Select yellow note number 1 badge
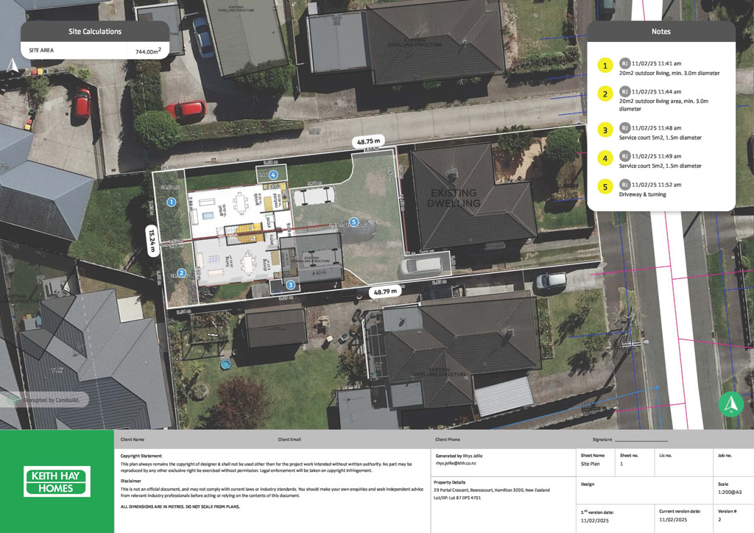The height and width of the screenshot is (533, 754). pos(605,66)
